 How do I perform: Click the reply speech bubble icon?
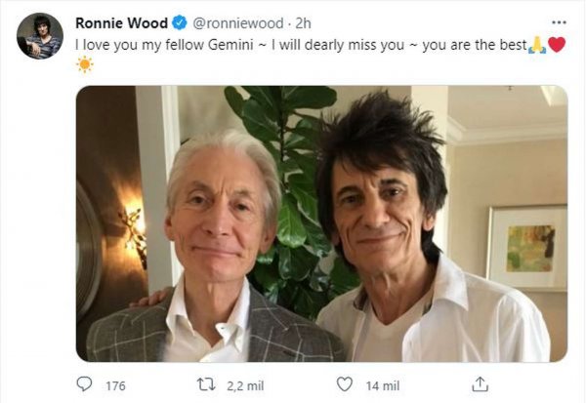point(84,383)
